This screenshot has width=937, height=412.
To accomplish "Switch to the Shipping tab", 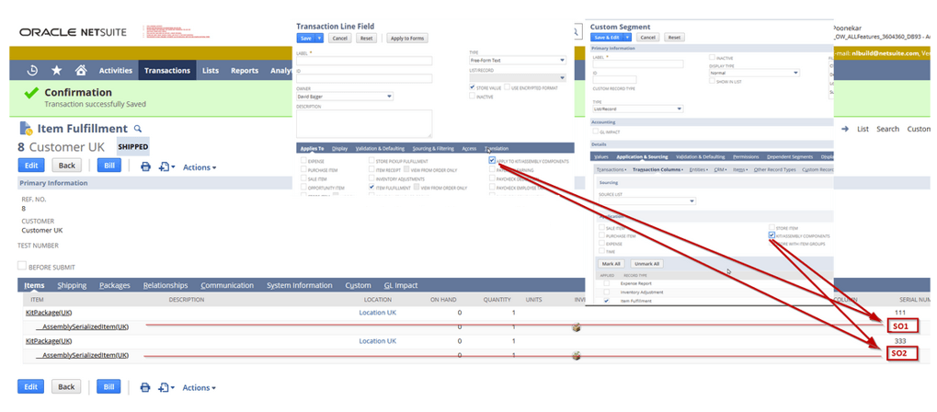I will tap(72, 285).
